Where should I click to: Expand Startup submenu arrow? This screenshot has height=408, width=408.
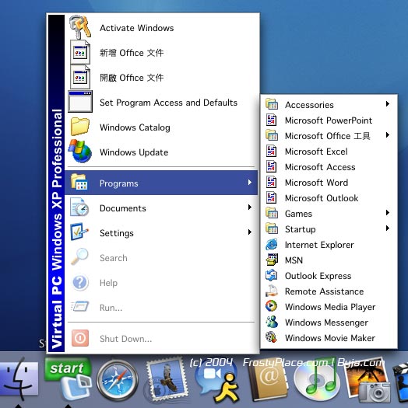coord(388,228)
